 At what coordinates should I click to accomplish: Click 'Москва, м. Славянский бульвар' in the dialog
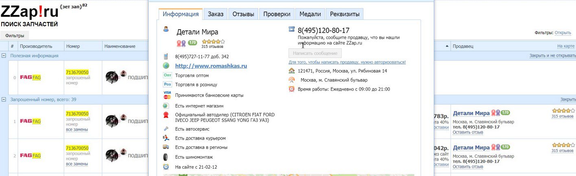(334, 80)
